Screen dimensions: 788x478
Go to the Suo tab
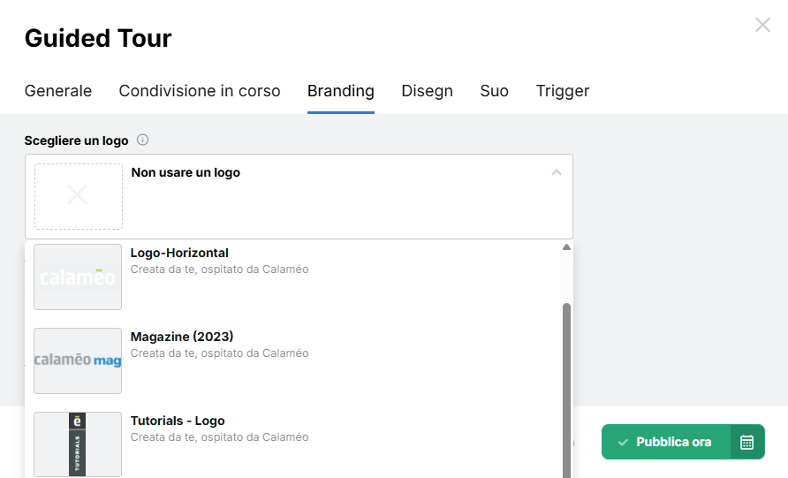tap(494, 91)
